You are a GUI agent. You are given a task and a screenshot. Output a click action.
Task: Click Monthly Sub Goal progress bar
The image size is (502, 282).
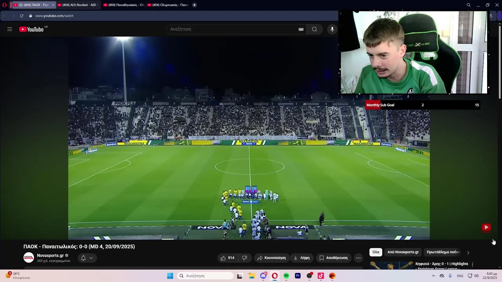click(422, 105)
